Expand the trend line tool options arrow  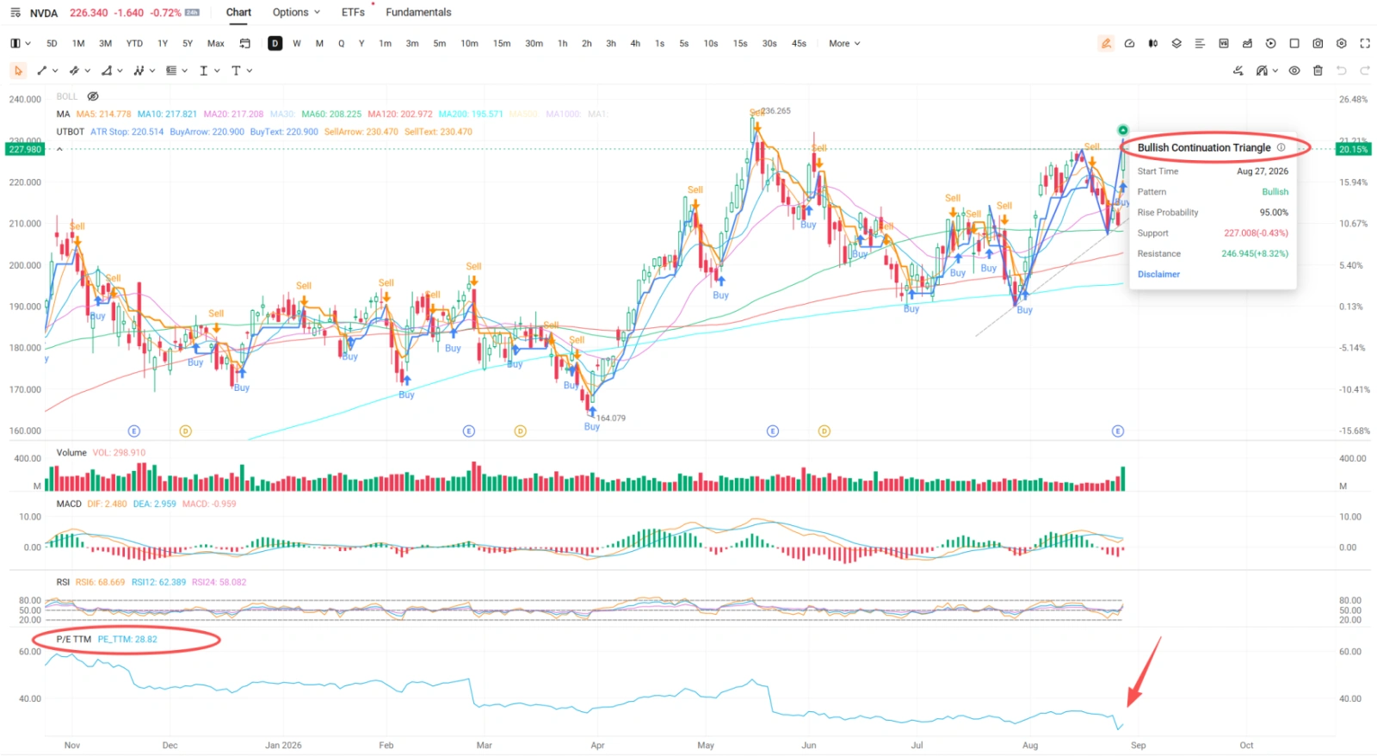[55, 71]
